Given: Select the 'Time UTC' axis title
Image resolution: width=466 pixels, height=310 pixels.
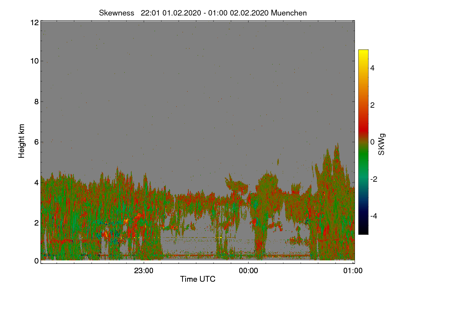Looking at the screenshot, I should point(198,279).
